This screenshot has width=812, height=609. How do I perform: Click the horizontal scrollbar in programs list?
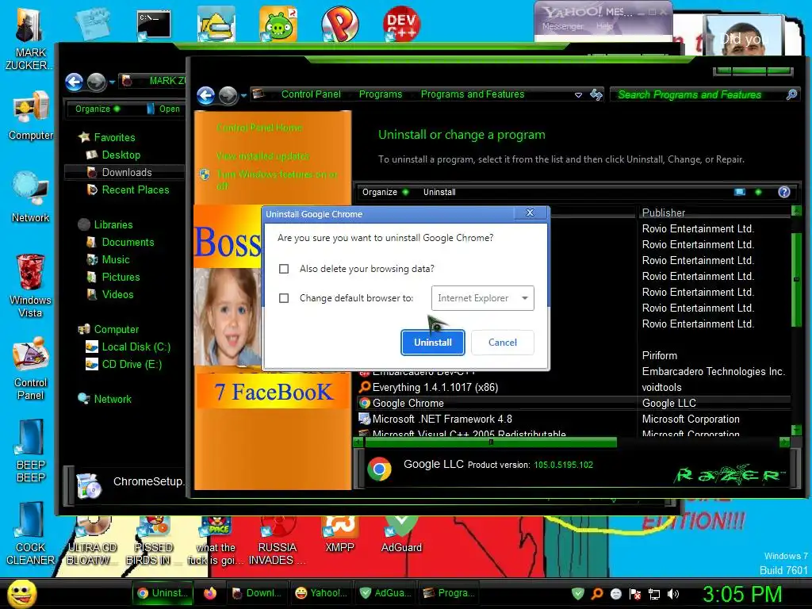pyautogui.click(x=491, y=442)
